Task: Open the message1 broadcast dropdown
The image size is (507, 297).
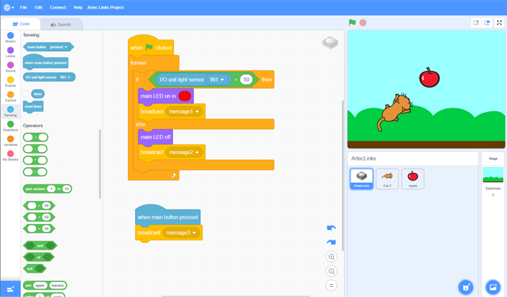Action: 197,112
